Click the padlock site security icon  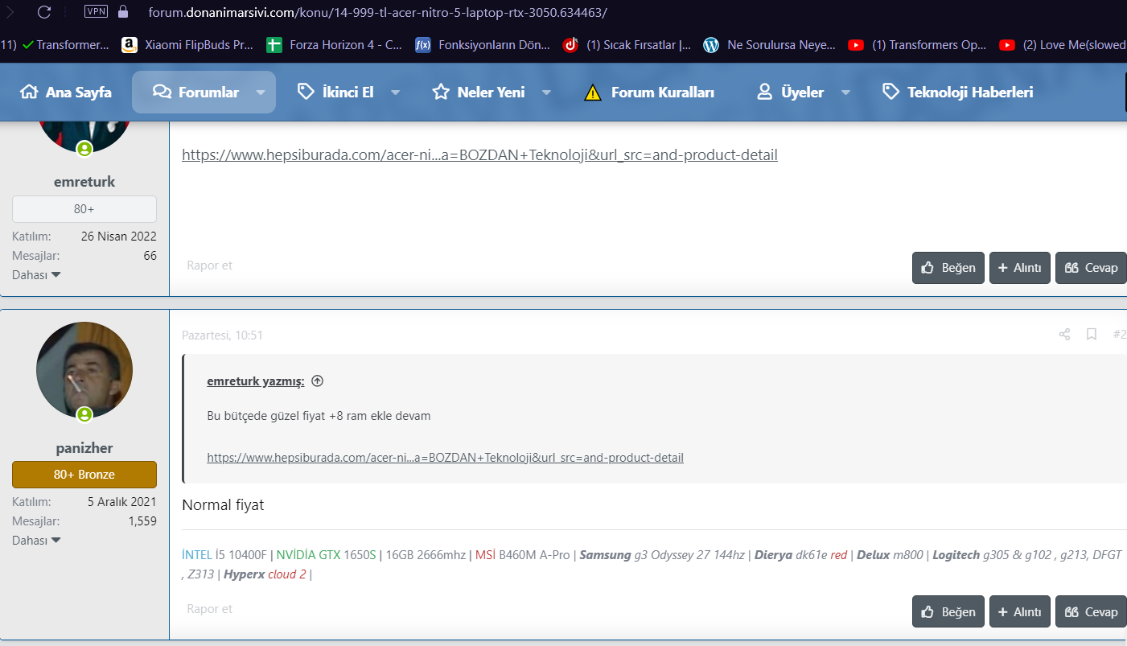pyautogui.click(x=123, y=12)
